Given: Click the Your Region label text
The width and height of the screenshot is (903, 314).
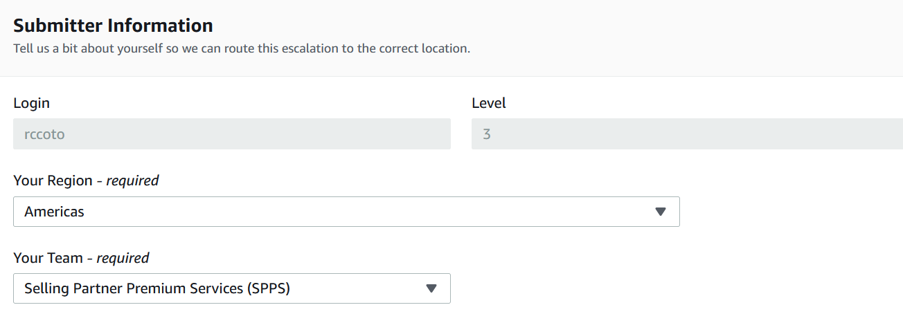Looking at the screenshot, I should point(86,181).
